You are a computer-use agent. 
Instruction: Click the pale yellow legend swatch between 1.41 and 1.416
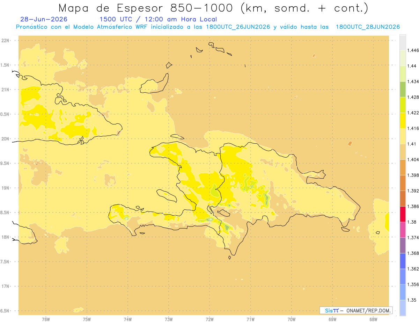pos(403,136)
